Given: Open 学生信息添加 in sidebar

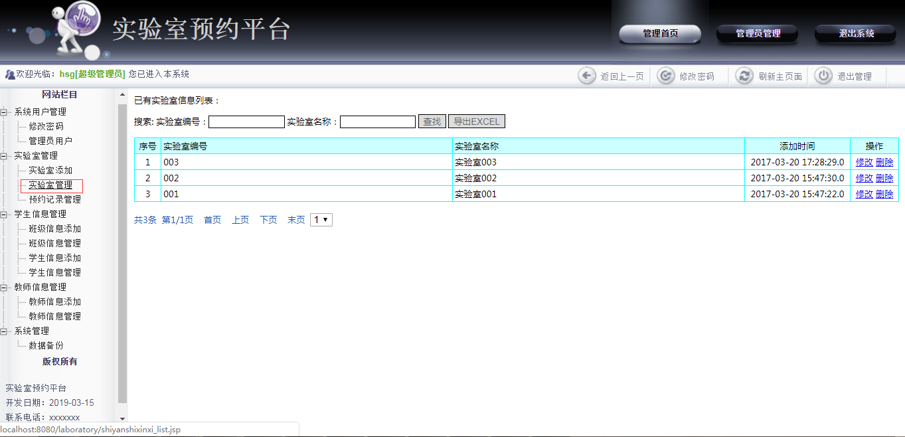Looking at the screenshot, I should 54,258.
